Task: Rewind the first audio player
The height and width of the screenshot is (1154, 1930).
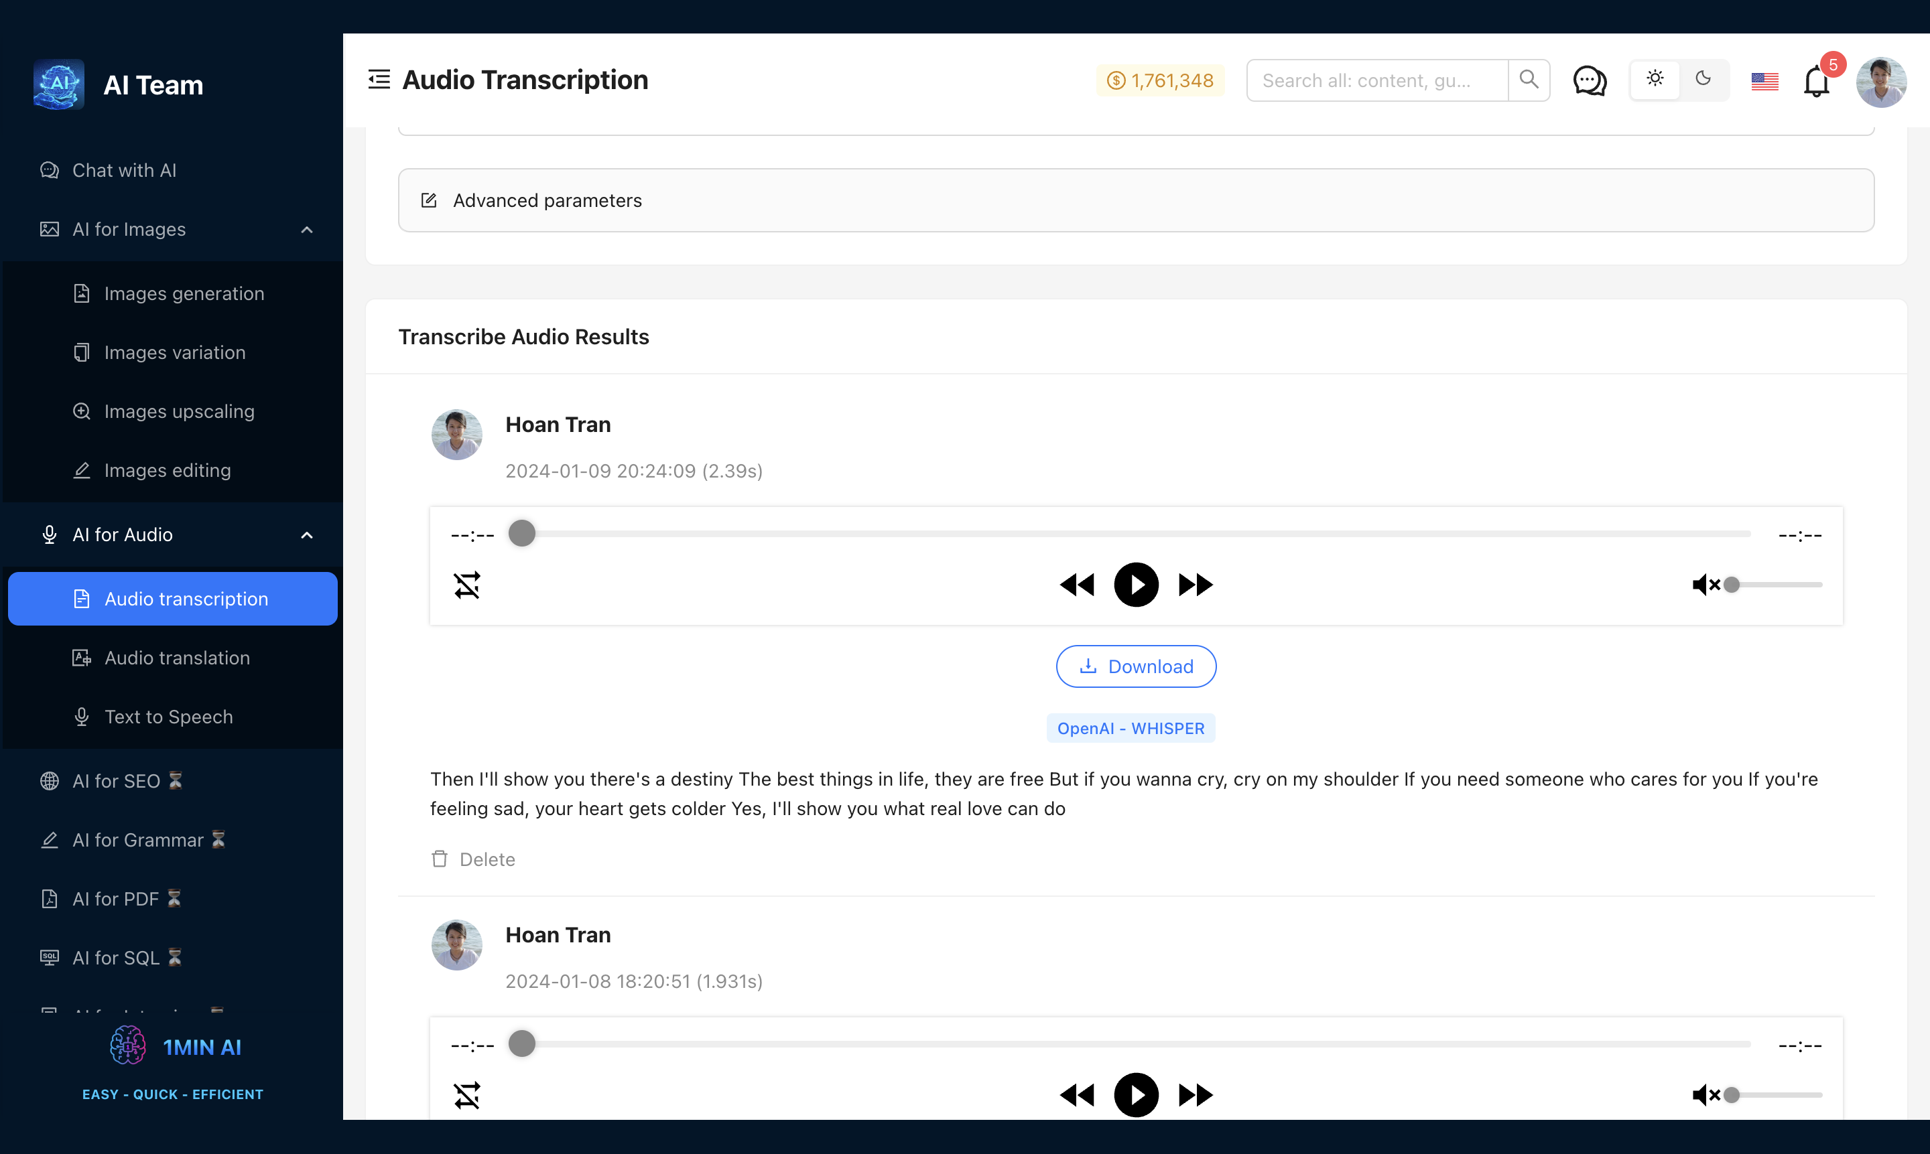Action: (x=1078, y=585)
